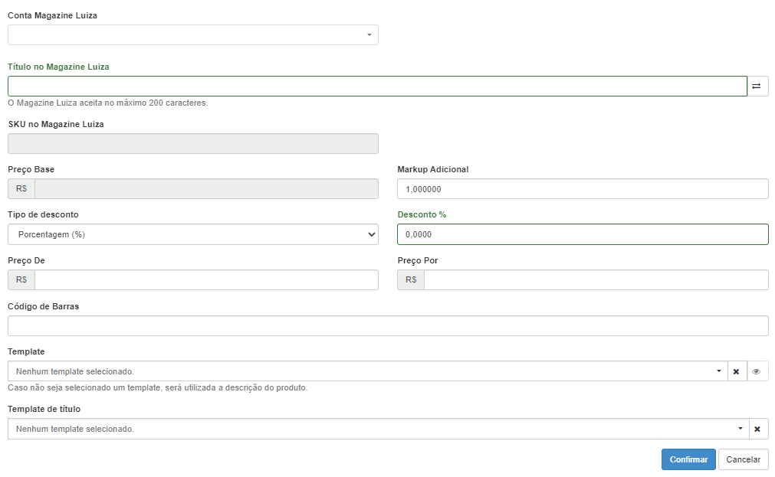Focus the Preço Por input field
This screenshot has height=477, width=775.
click(x=596, y=280)
